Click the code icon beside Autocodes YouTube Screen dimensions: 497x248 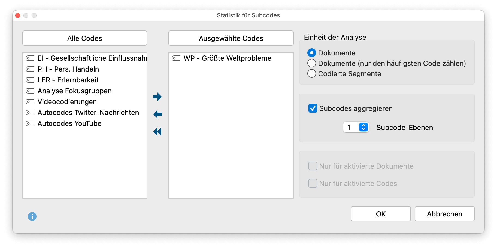30,123
